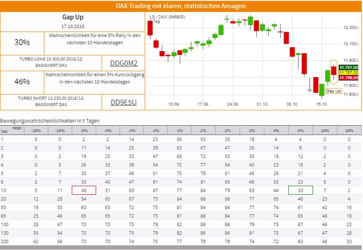Click the -3% column header
363x250 pixels.
132,130
